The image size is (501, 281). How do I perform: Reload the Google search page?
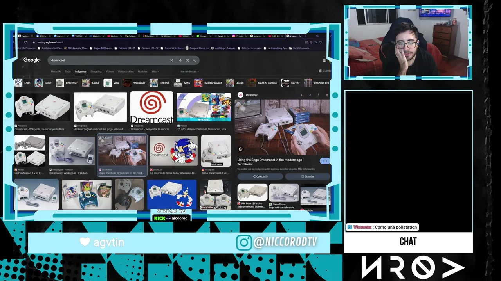(25, 42)
